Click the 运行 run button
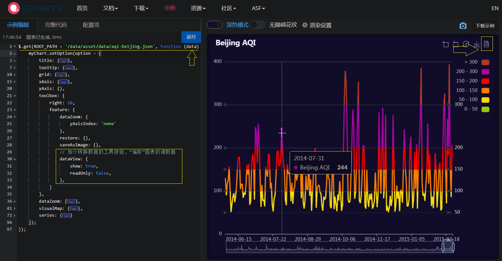 191,37
